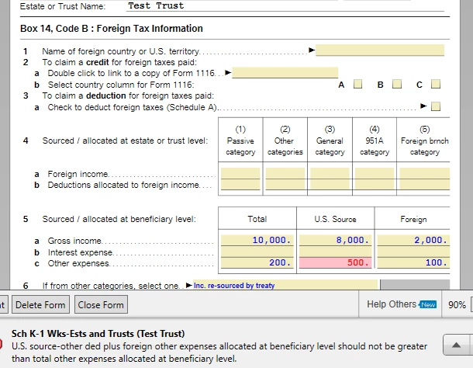This screenshot has height=368, width=473.
Task: Click the 90% zoom level
Action: [x=457, y=304]
